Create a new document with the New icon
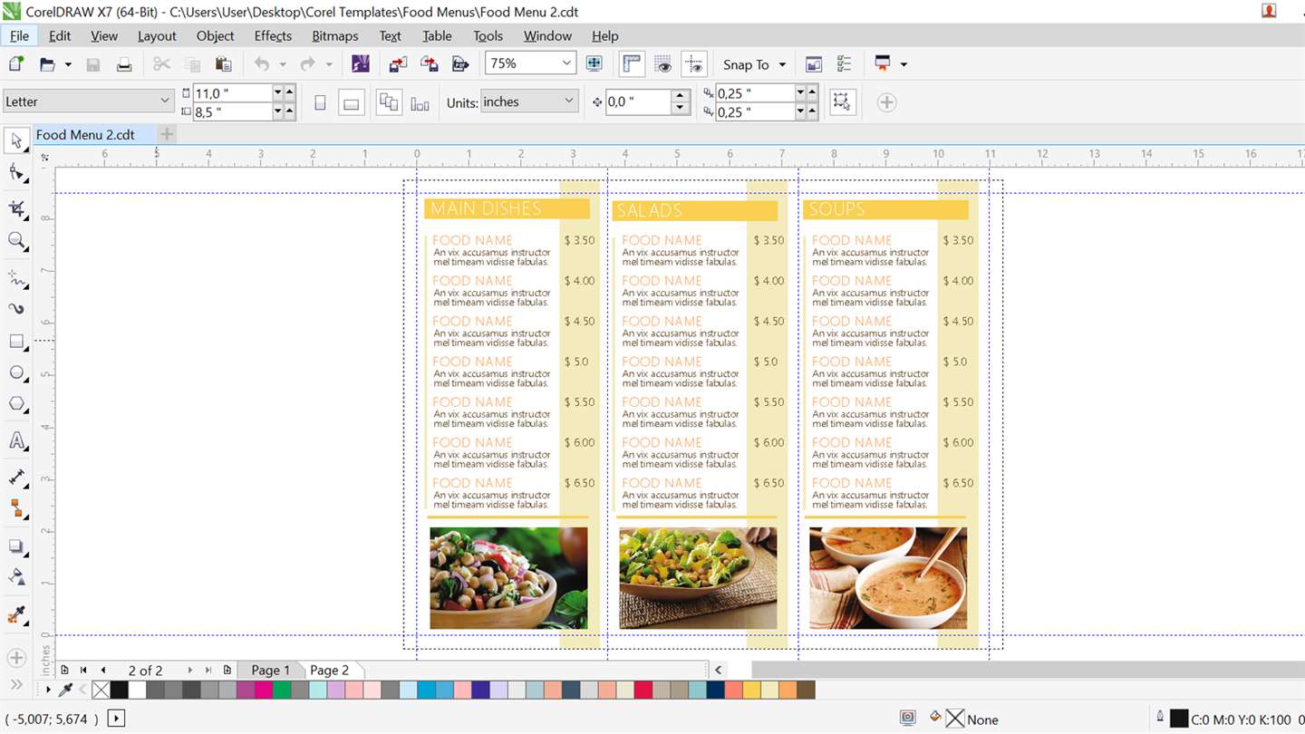Screen dimensions: 1305x734 (16, 64)
